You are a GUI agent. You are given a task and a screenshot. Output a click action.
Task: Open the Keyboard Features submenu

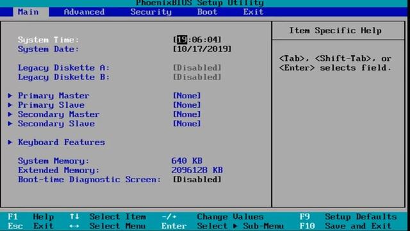pos(61,142)
